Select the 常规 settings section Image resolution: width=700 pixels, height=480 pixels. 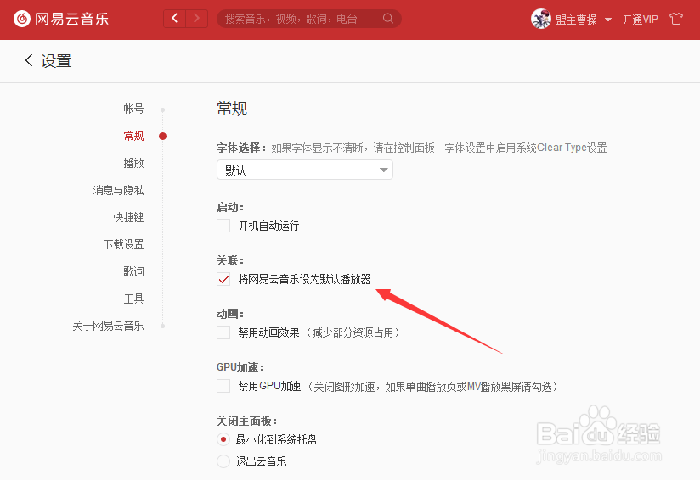(133, 136)
